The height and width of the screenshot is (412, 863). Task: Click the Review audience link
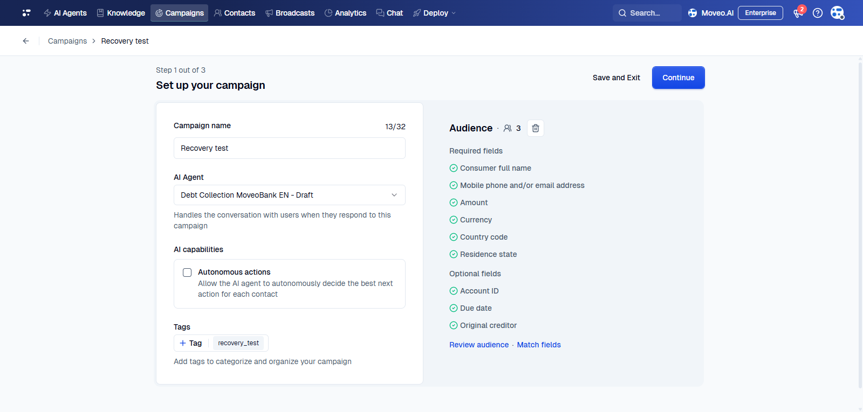coord(479,345)
